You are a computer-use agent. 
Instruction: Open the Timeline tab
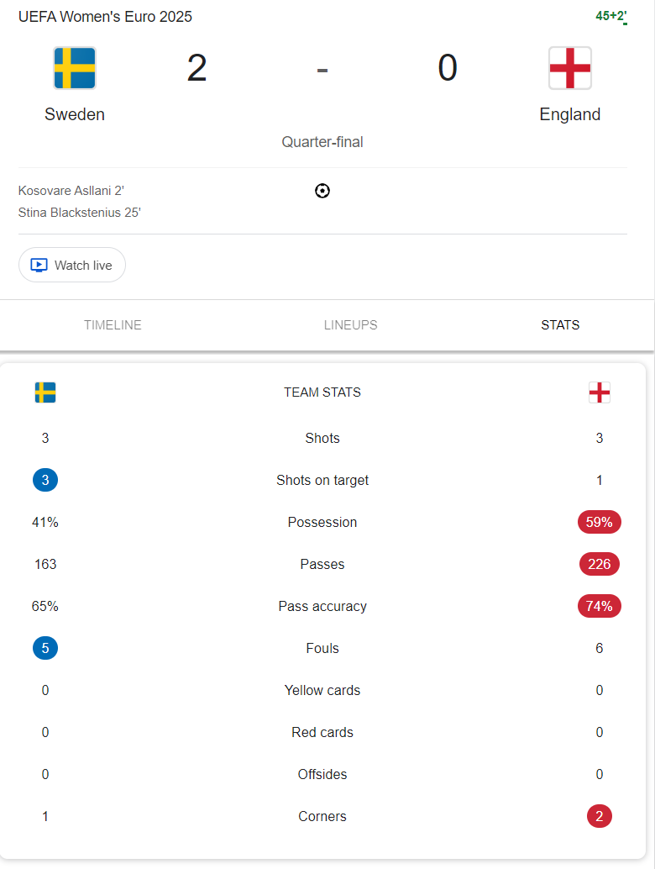coord(113,324)
